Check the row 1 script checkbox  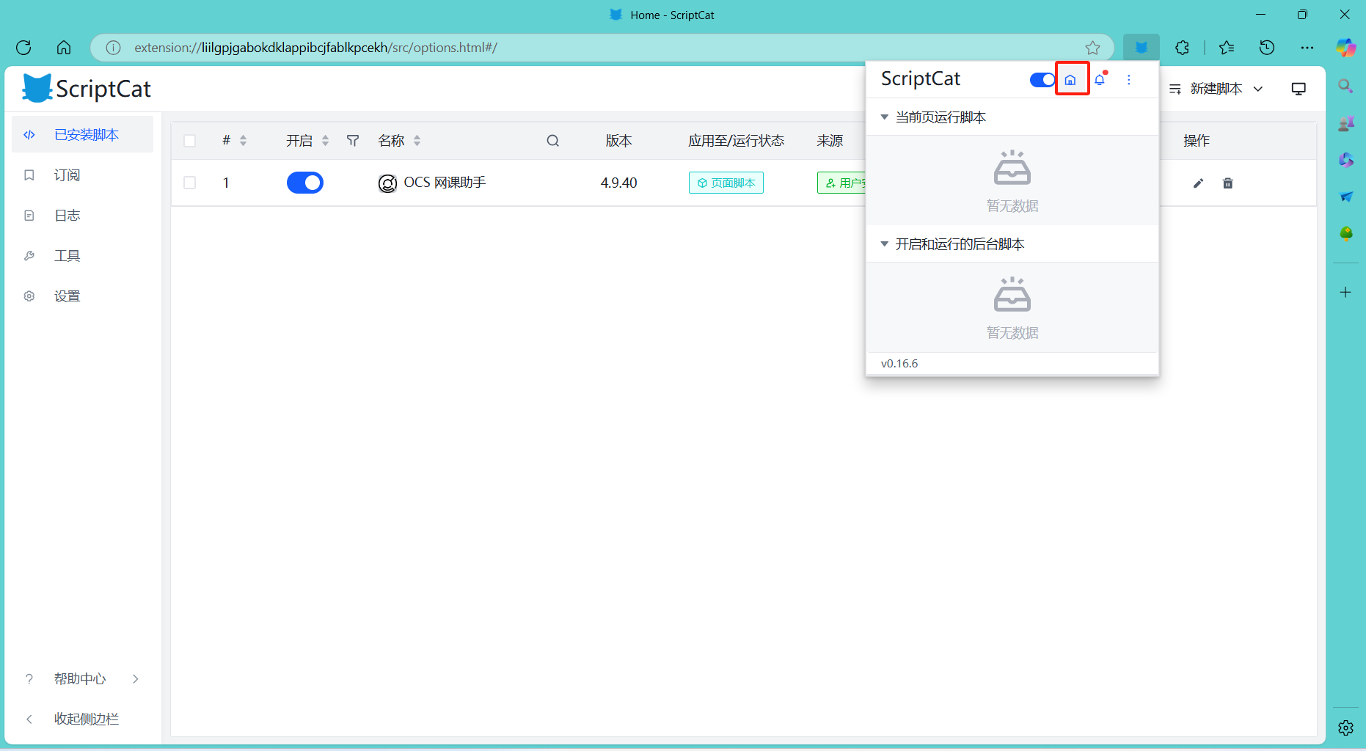[190, 183]
